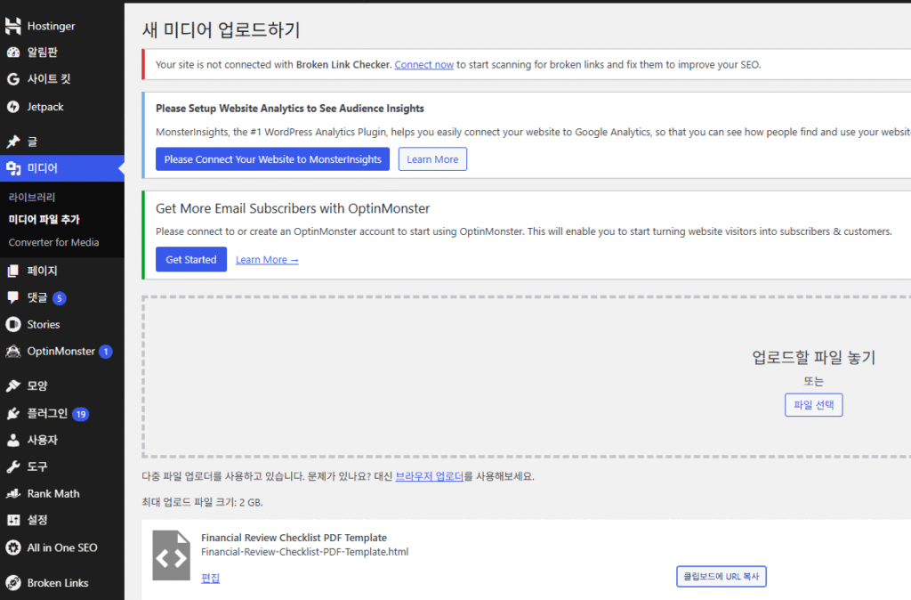Viewport: 911px width, 600px height.
Task: Click 새 미디어 업로드하기 heading
Action: click(222, 29)
